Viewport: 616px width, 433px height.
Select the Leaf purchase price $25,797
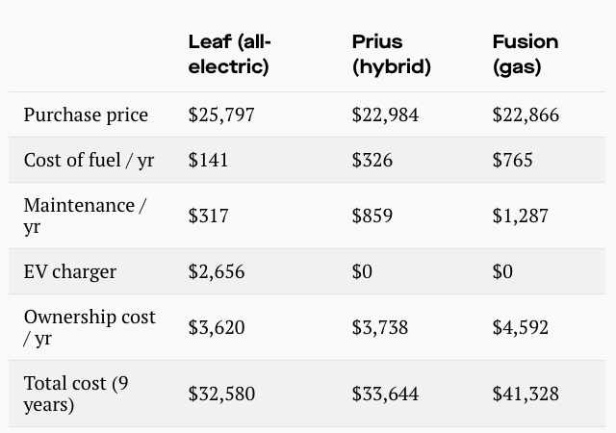221,115
